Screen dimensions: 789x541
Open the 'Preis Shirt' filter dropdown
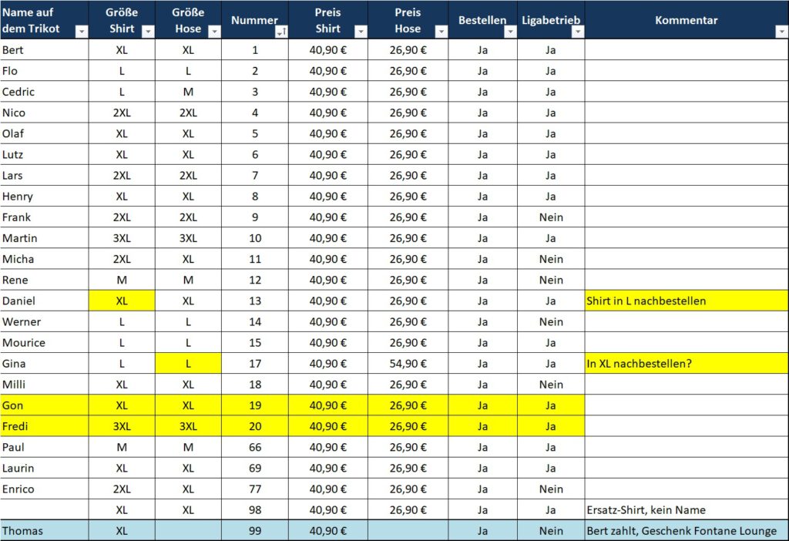[x=361, y=32]
